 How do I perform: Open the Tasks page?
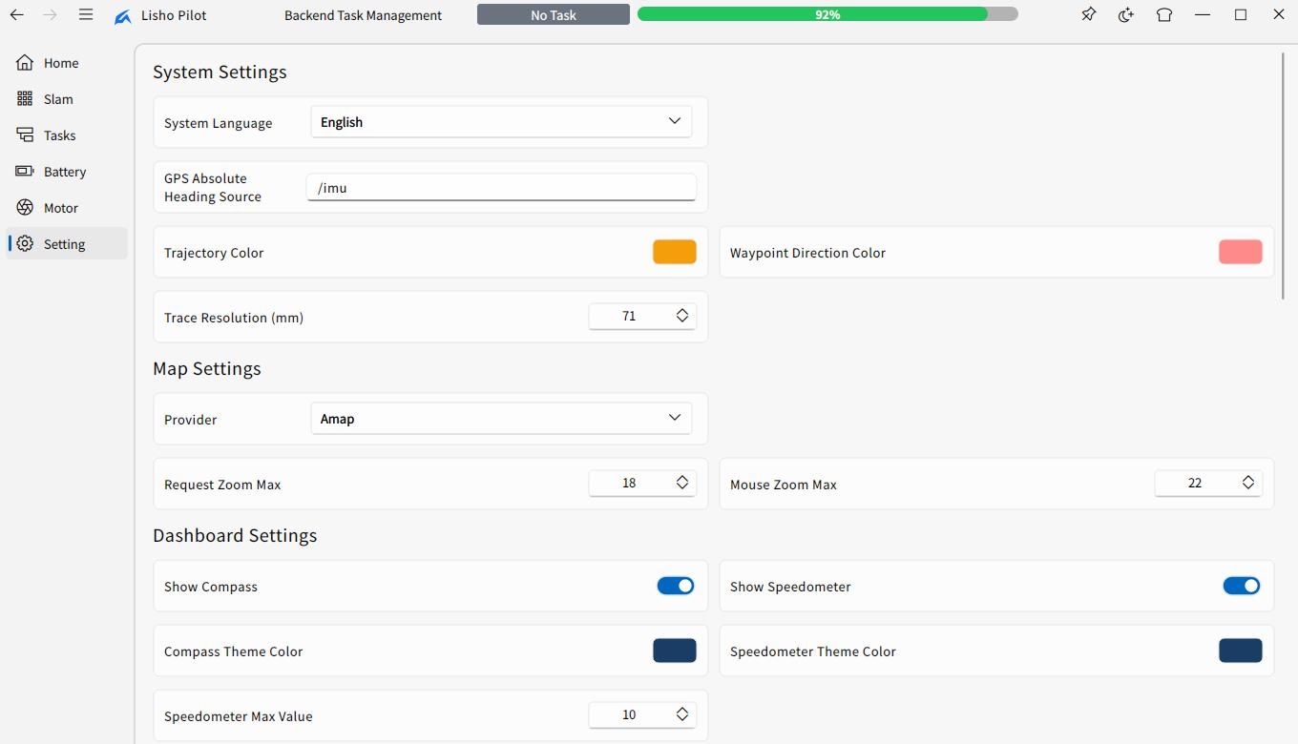click(x=67, y=135)
